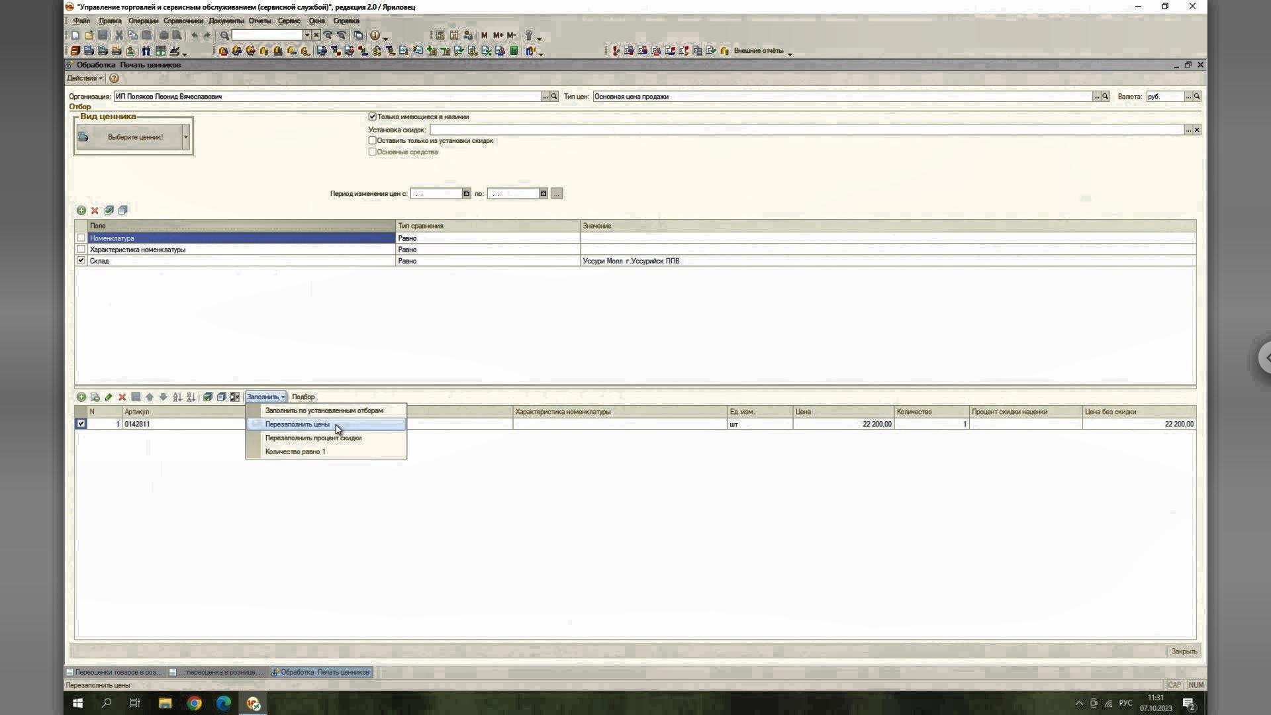Uncheck all goods rows icon
The width and height of the screenshot is (1271, 715).
click(222, 397)
